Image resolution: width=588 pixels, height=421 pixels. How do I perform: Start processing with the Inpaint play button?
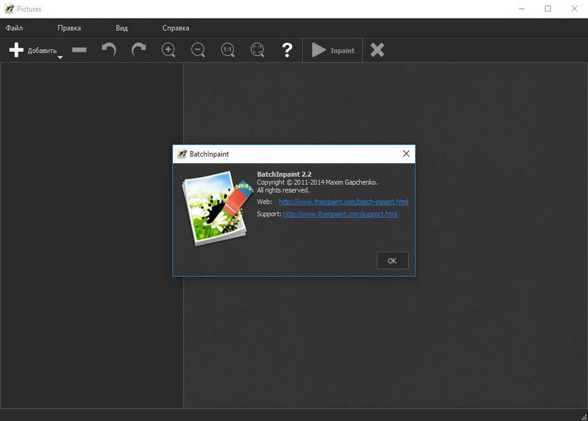333,50
